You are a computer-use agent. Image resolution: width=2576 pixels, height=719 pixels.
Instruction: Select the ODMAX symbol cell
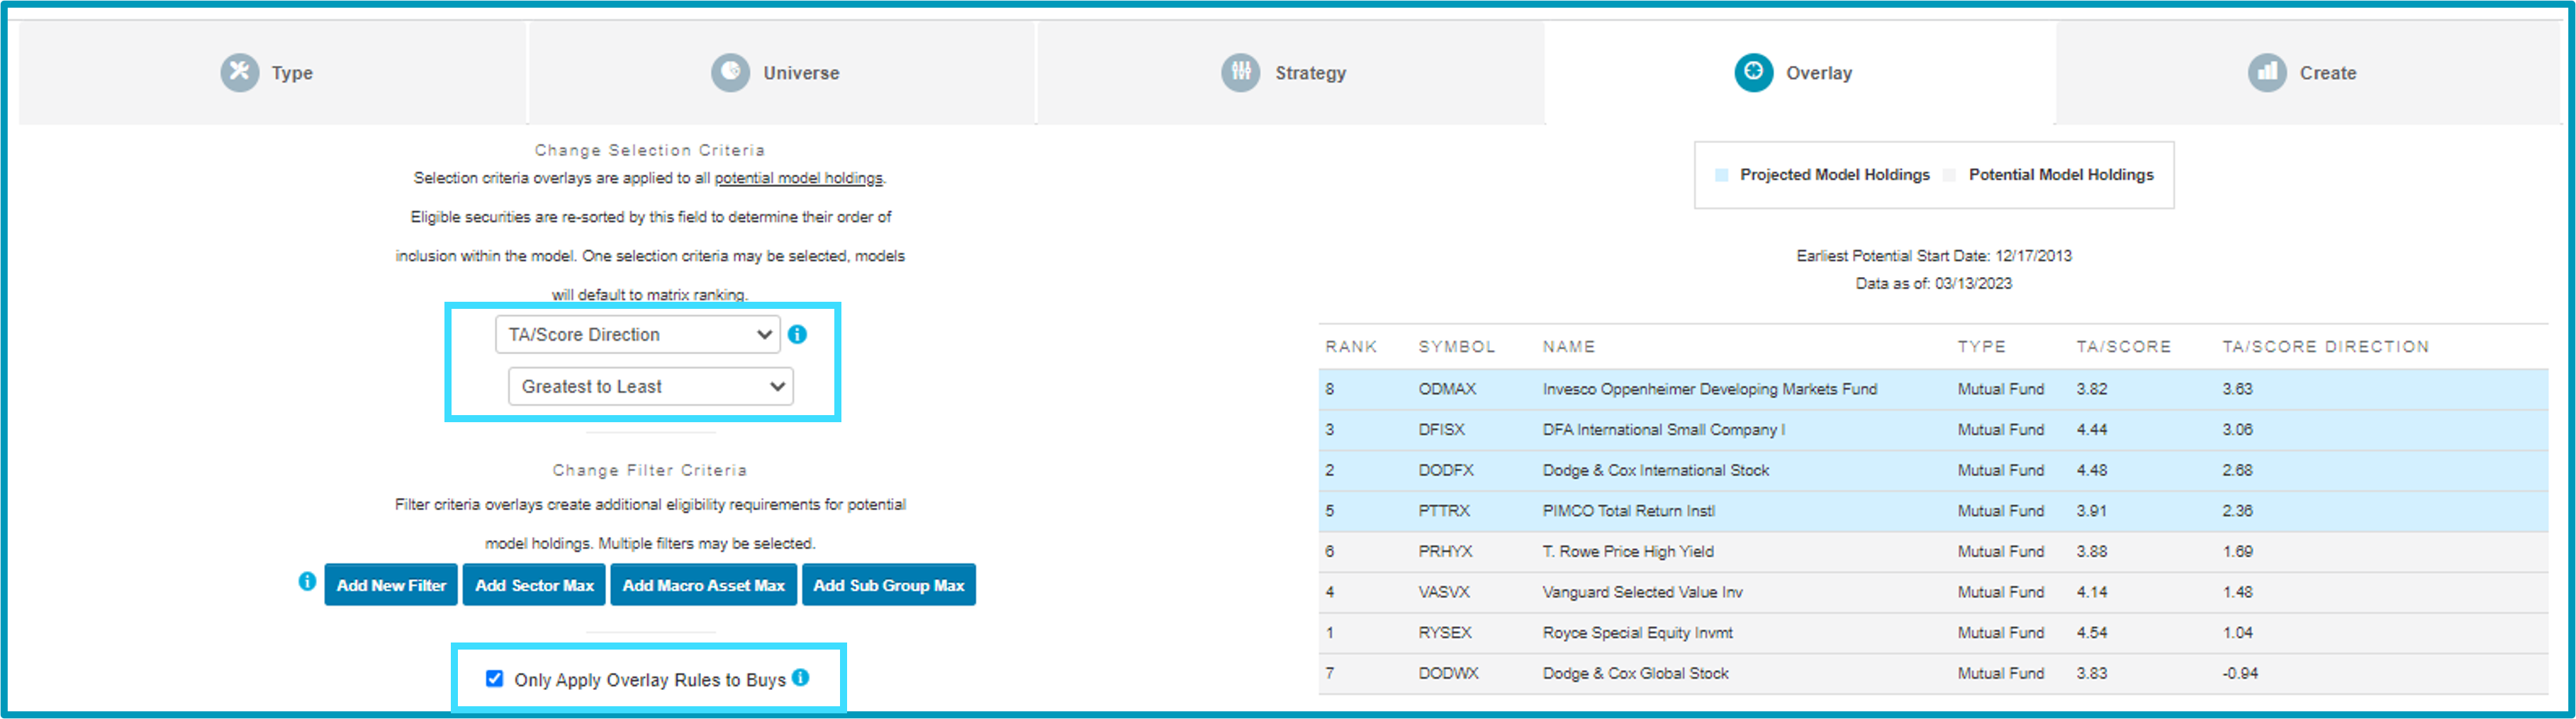click(x=1447, y=389)
